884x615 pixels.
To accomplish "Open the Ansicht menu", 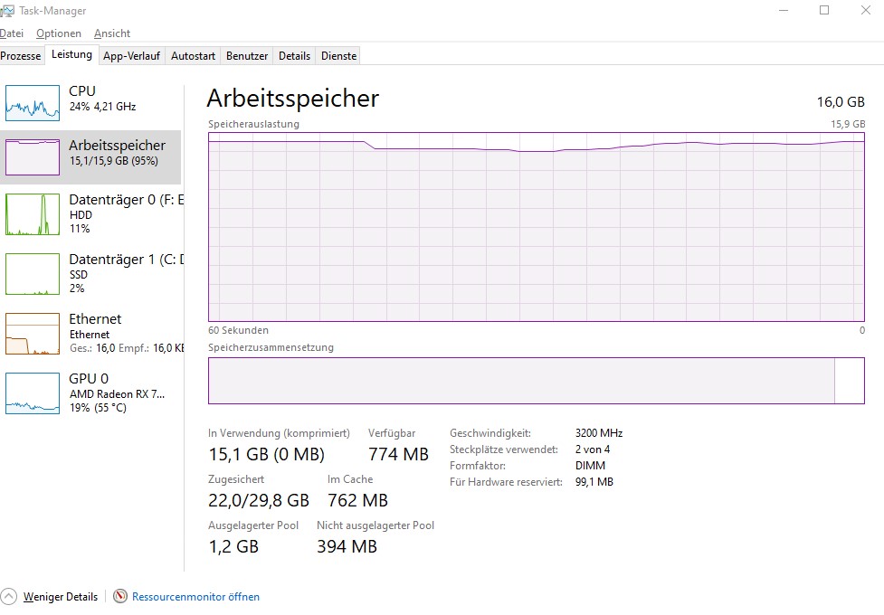I will click(112, 33).
